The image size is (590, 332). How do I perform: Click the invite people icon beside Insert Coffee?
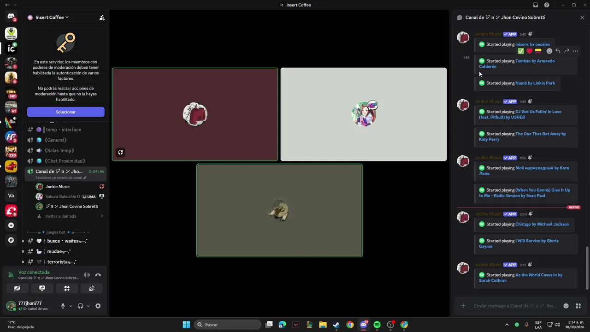[x=102, y=18]
